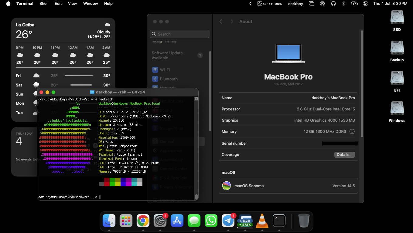Image resolution: width=413 pixels, height=233 pixels.
Task: Open WhatsApp from the Dock
Action: pos(211,221)
